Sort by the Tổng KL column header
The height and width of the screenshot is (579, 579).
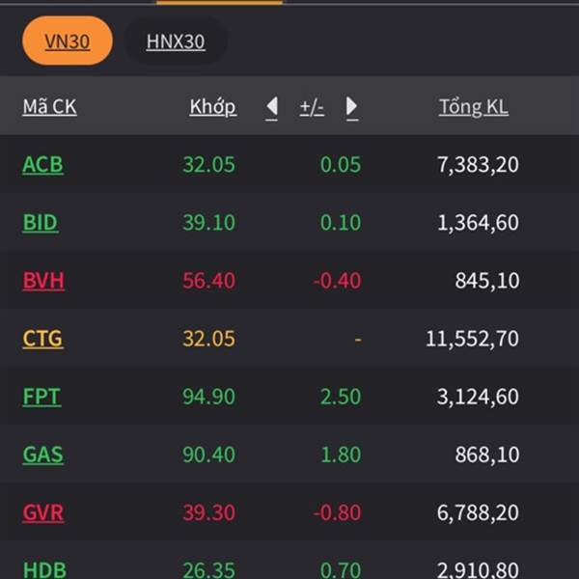tap(474, 107)
